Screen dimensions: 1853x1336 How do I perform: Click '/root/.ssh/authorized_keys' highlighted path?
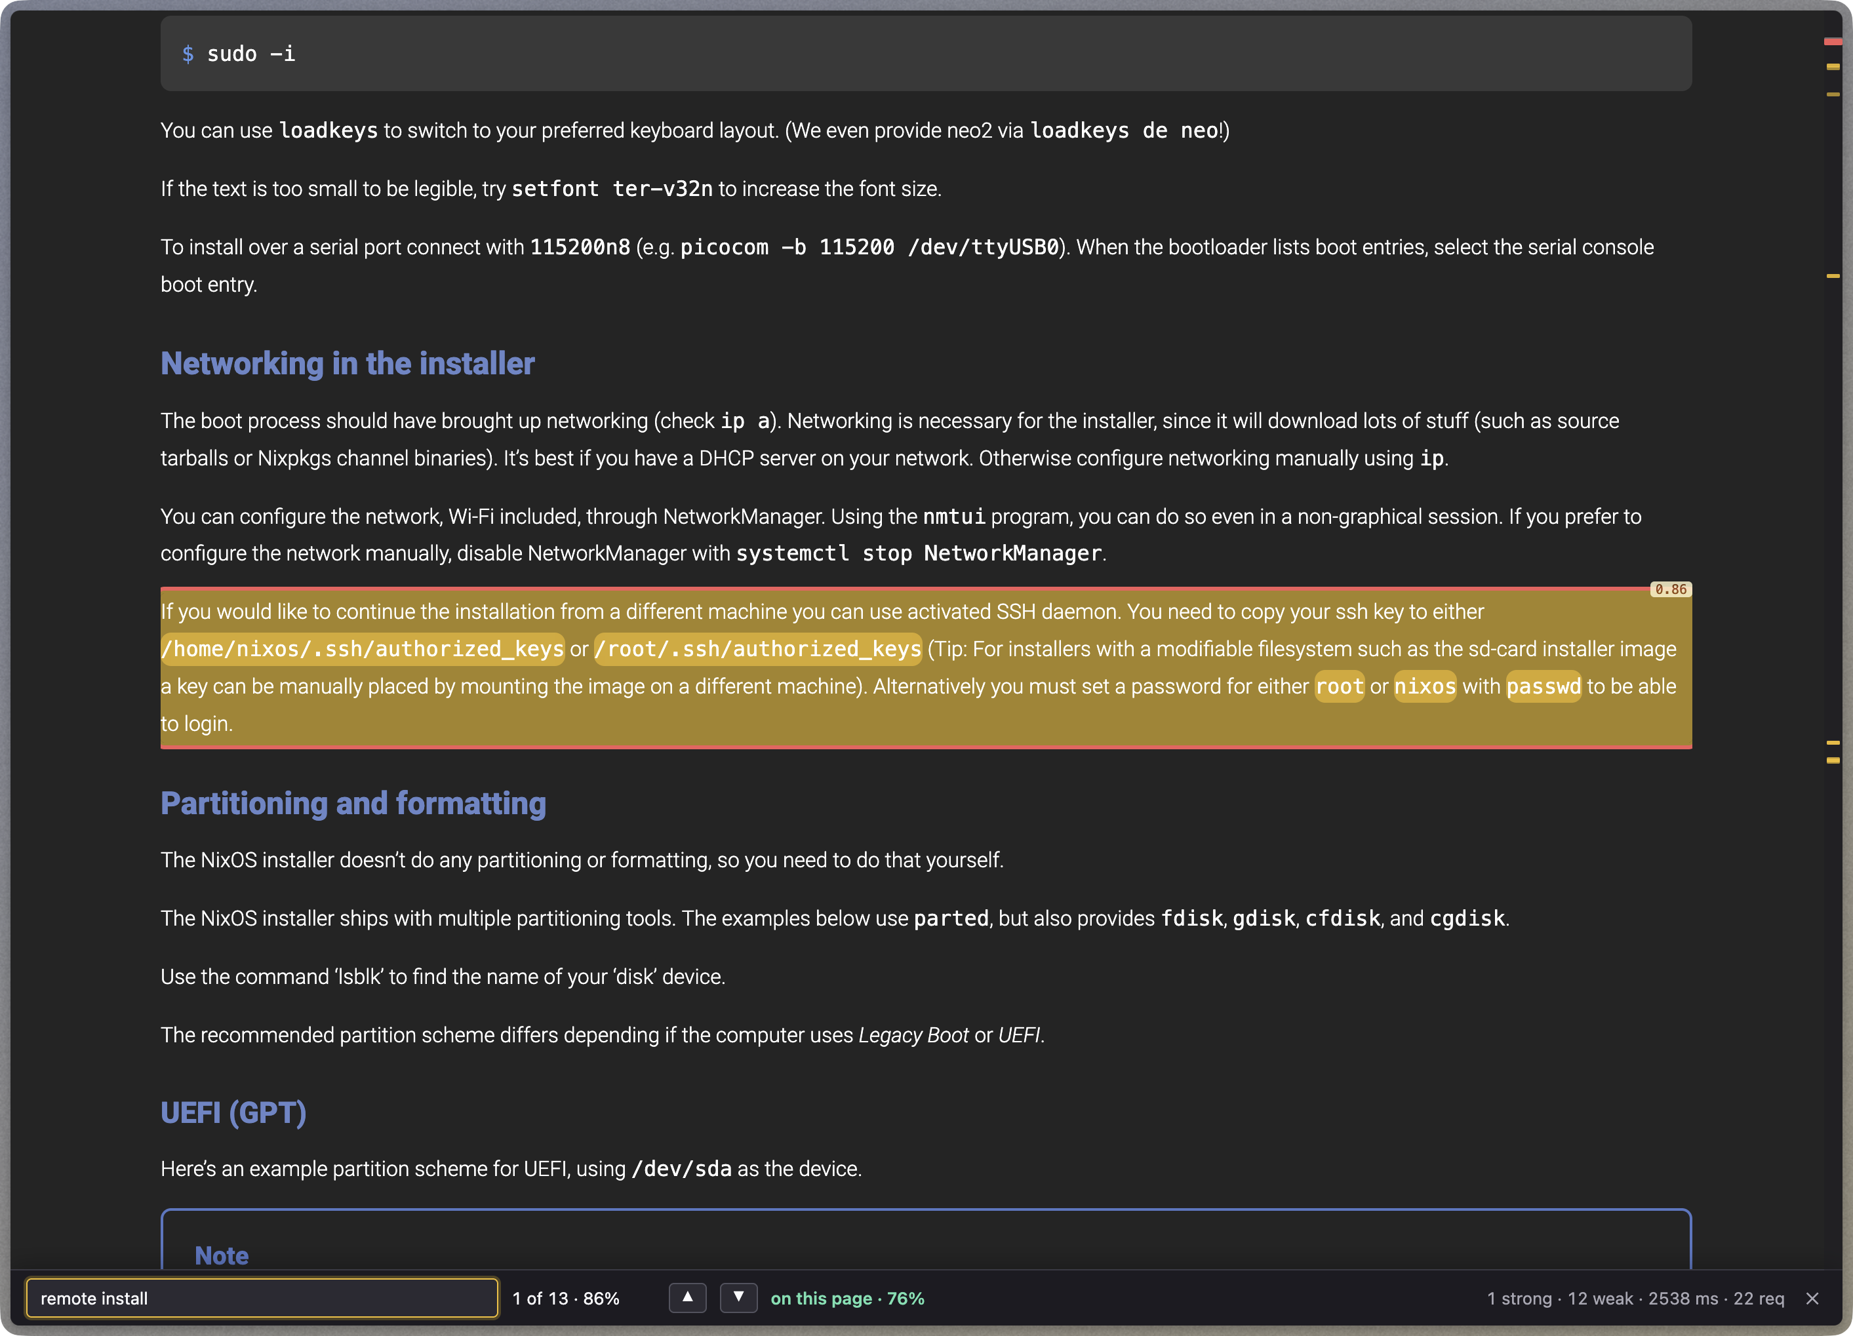[757, 649]
